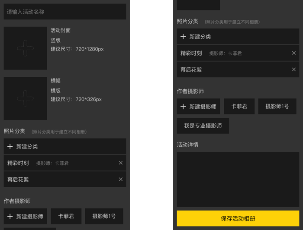Click the 请输入活动名称 input field
Image resolution: width=303 pixels, height=230 pixels.
pos(65,12)
